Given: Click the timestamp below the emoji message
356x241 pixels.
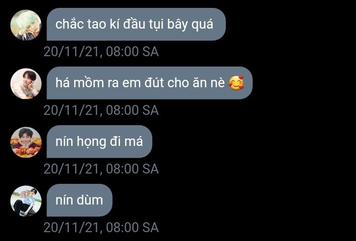Looking at the screenshot, I should pyautogui.click(x=101, y=110).
